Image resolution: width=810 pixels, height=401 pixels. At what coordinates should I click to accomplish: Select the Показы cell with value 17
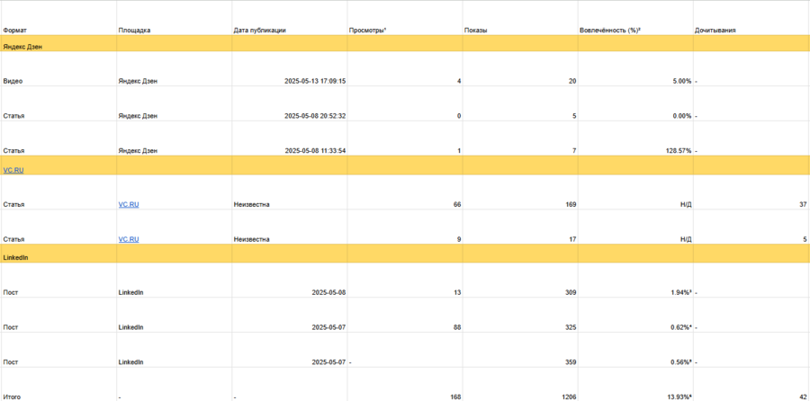coord(520,227)
